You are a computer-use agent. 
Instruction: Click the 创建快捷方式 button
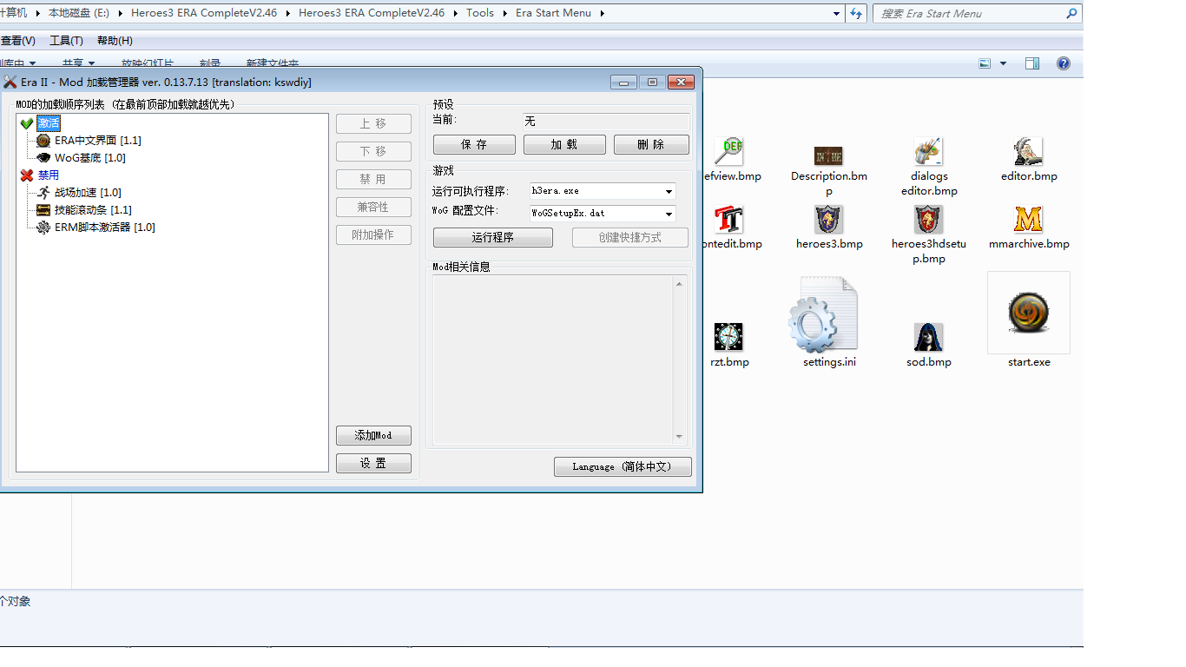click(x=630, y=237)
